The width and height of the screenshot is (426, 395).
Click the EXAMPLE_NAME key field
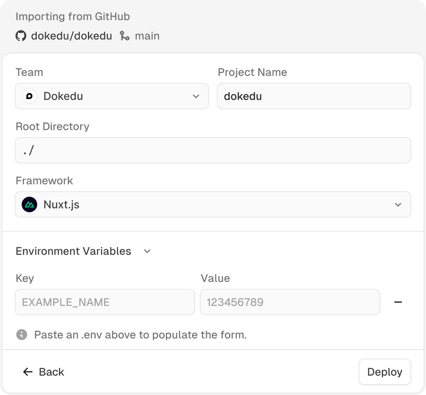click(105, 302)
